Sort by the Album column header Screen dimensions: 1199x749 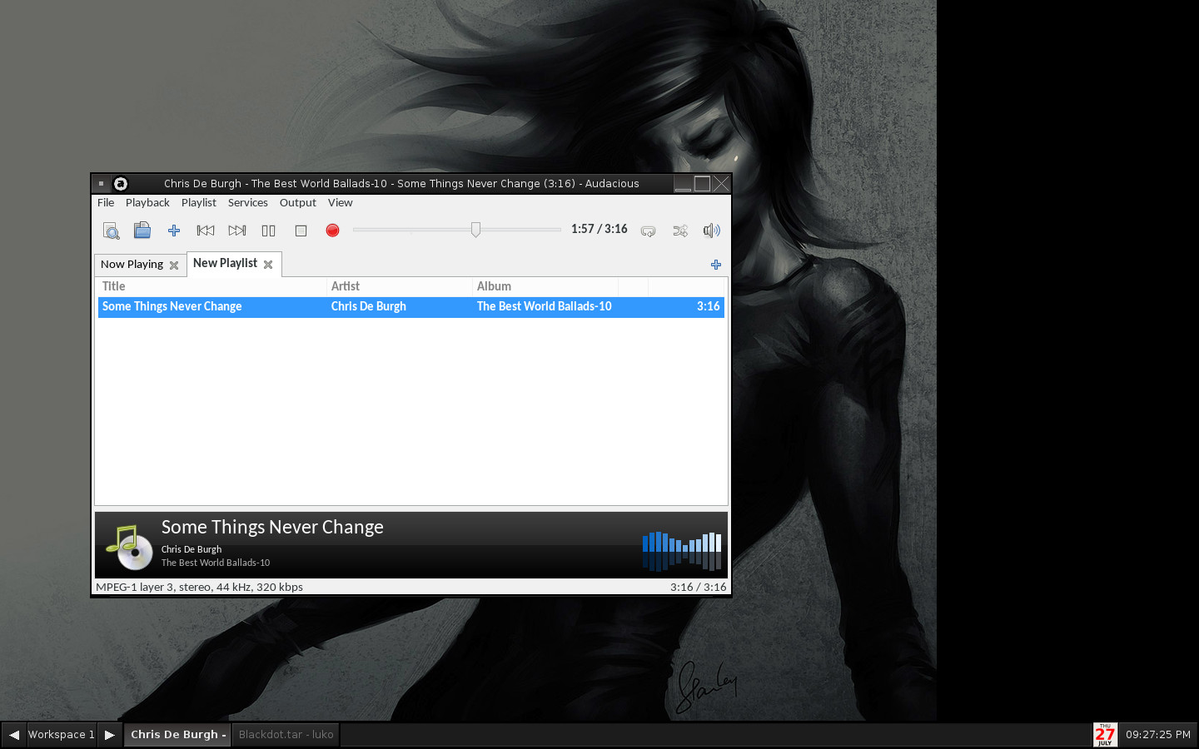point(545,286)
